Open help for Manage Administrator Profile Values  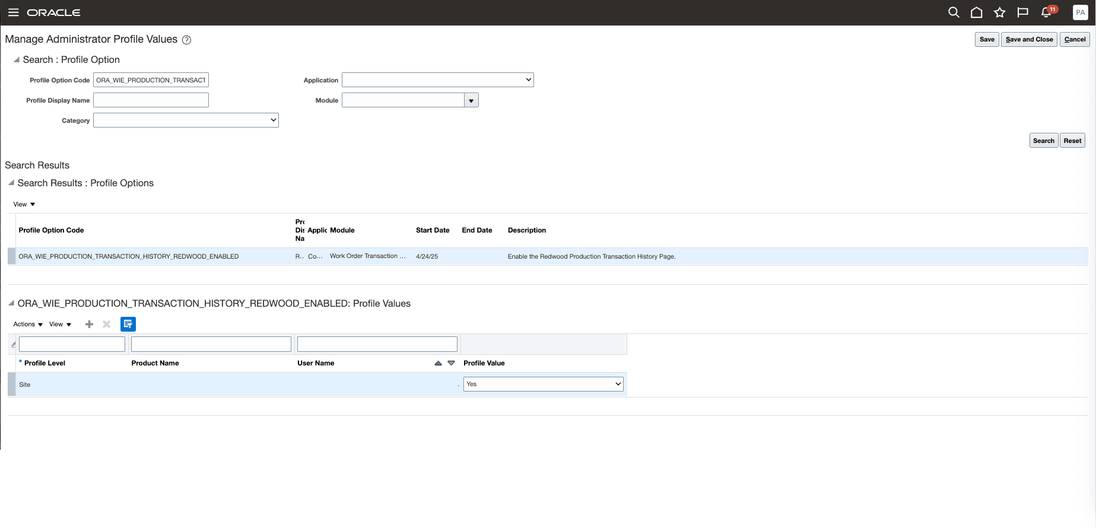click(186, 40)
